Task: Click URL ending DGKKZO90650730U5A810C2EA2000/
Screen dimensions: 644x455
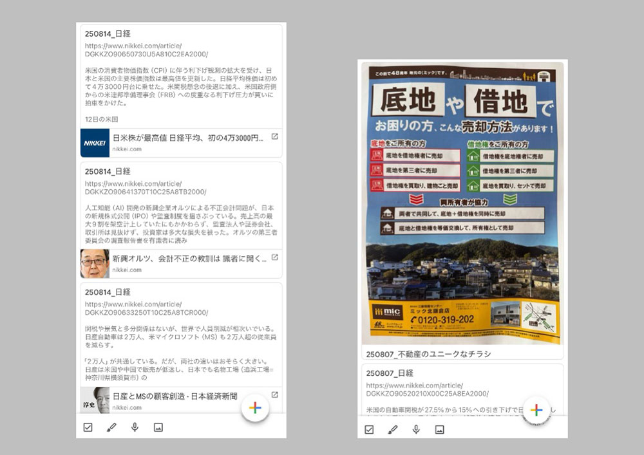Action: [x=147, y=50]
